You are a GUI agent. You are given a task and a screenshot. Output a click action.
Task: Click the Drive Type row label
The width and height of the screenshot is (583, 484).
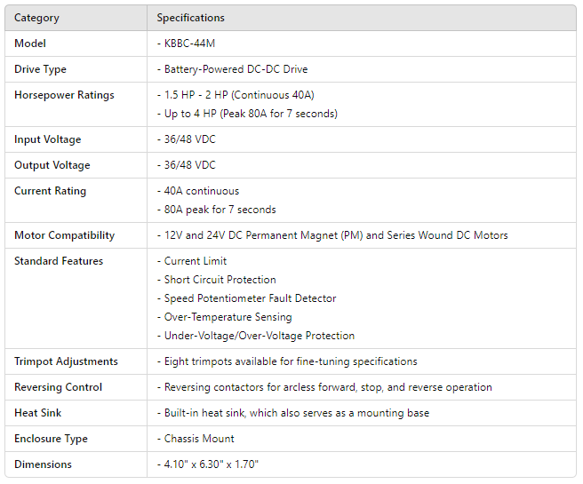(x=40, y=69)
